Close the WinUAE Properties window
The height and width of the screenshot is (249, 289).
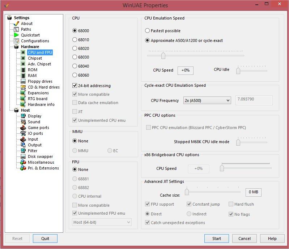coord(280,4)
